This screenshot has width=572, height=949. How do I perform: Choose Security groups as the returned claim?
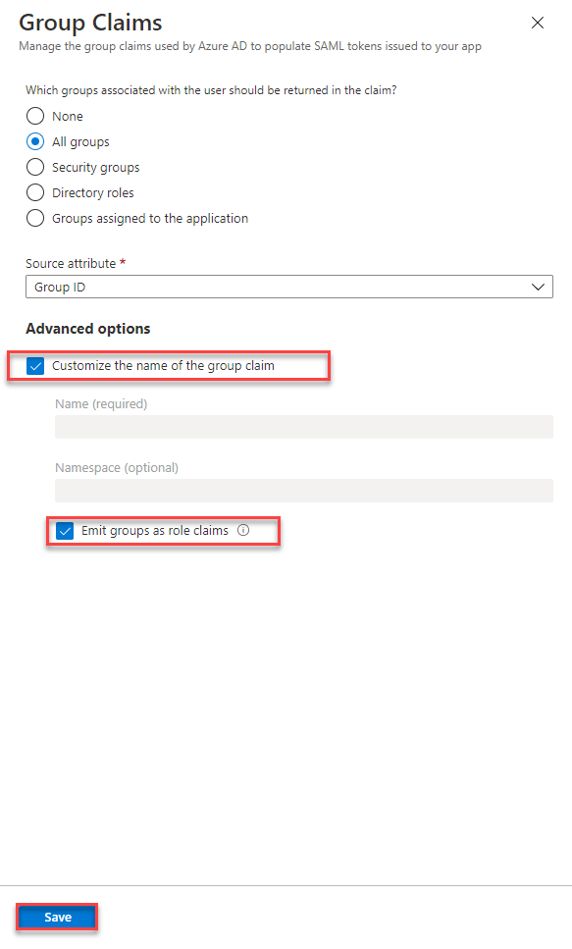(34, 167)
